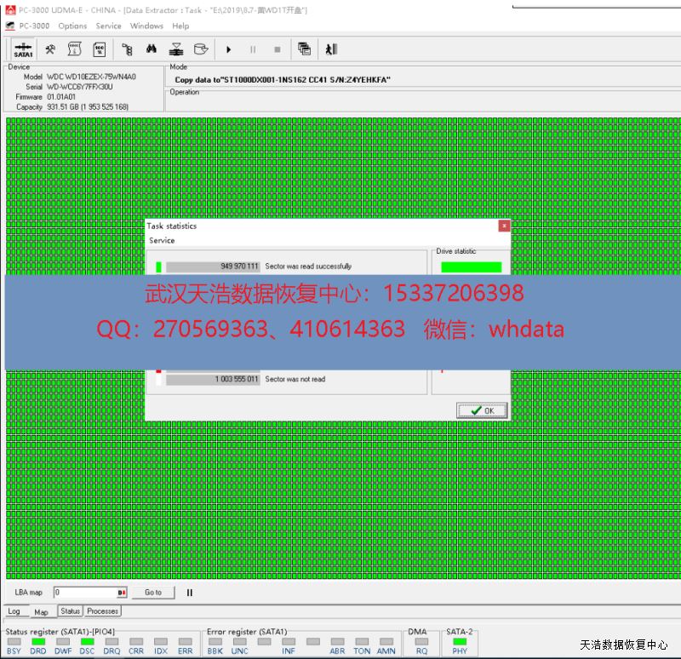Click the Go to button
The height and width of the screenshot is (659, 681).
click(x=153, y=593)
